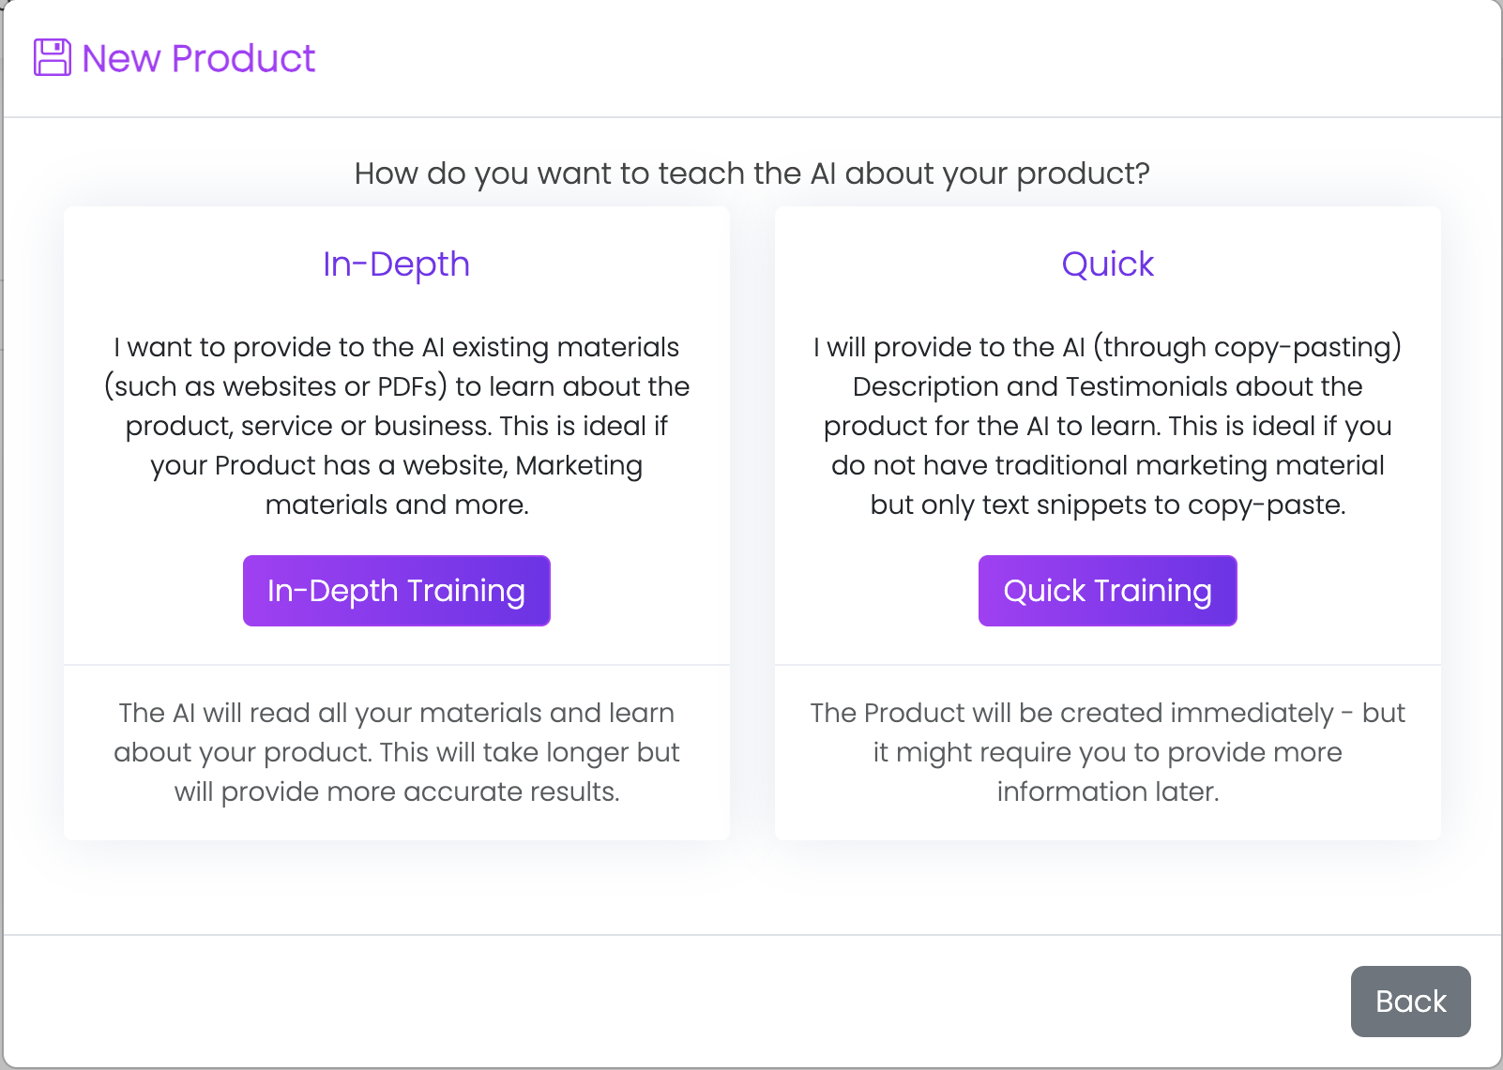This screenshot has width=1503, height=1070.
Task: Click the line mentioning '(through copy-pasting)'
Action: [1108, 347]
